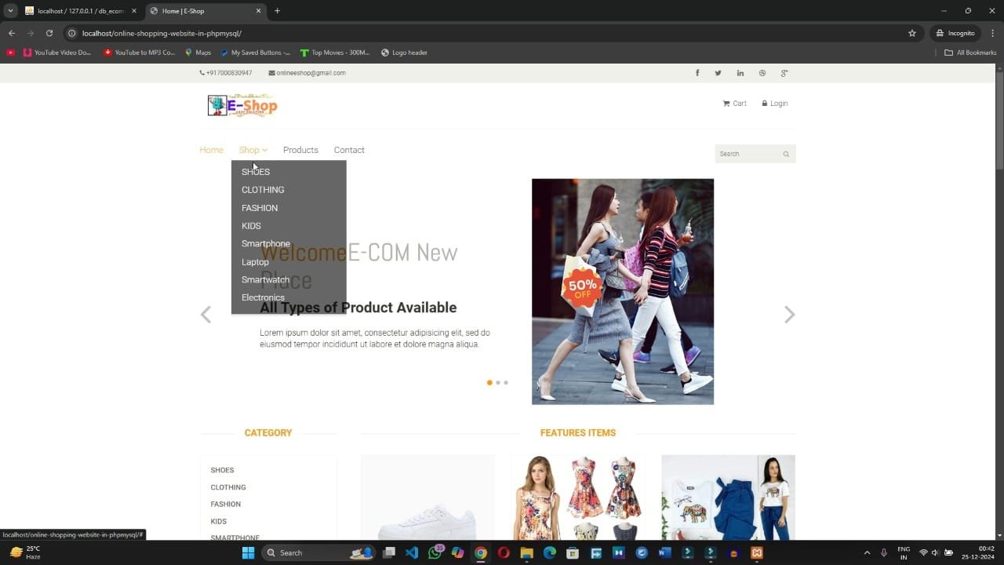The height and width of the screenshot is (565, 1004).
Task: Open the Dribbble social icon
Action: point(762,73)
